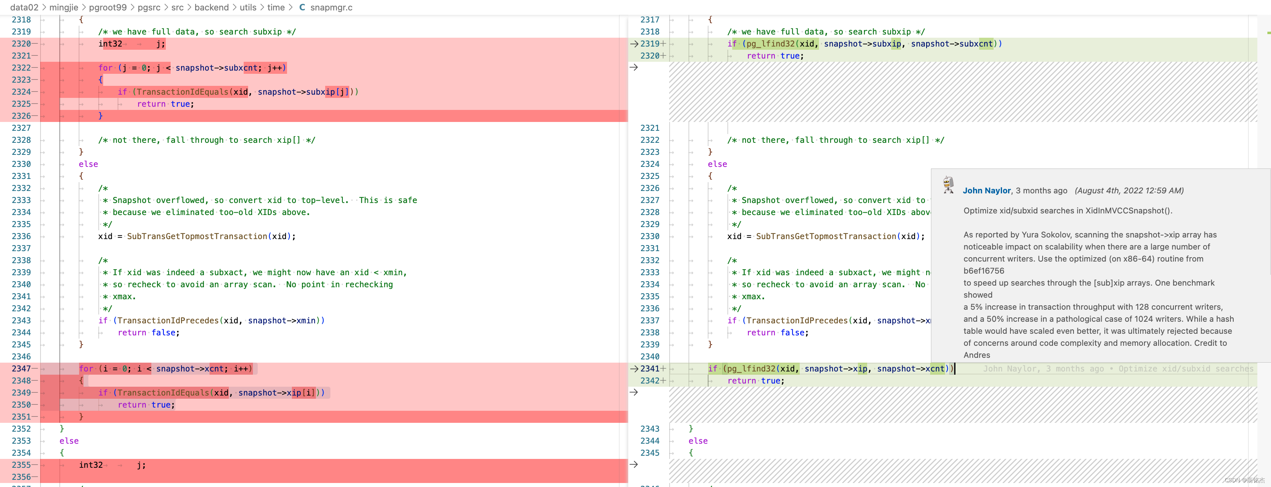This screenshot has width=1271, height=487.
Task: Click the deleted line number 2347 in the left gutter
Action: pyautogui.click(x=21, y=369)
